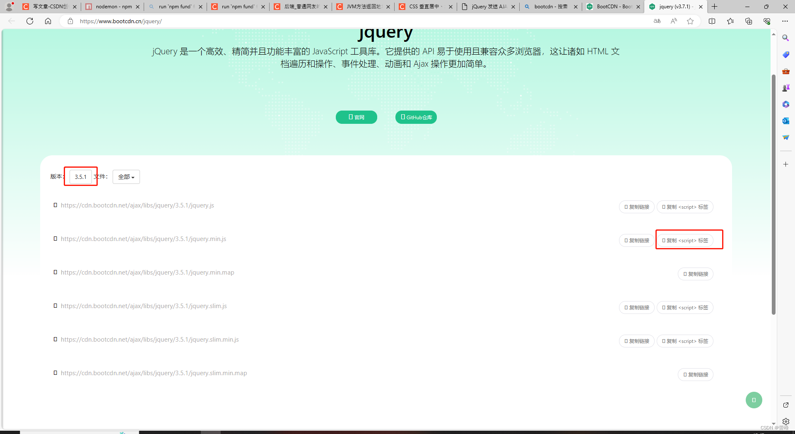Screen dimensions: 795x434
Task: Switch to 写文章-CSDN tab
Action: point(49,7)
